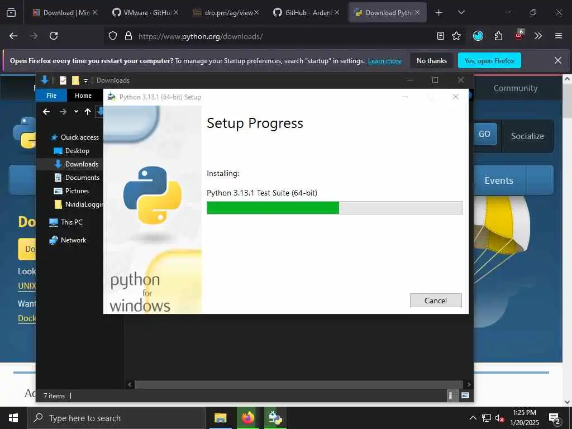Toggle Firefox reader view icon
The width and height of the screenshot is (572, 429).
click(441, 36)
